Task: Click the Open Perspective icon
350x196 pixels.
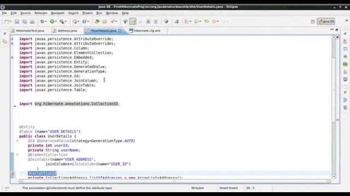Action: (x=313, y=22)
